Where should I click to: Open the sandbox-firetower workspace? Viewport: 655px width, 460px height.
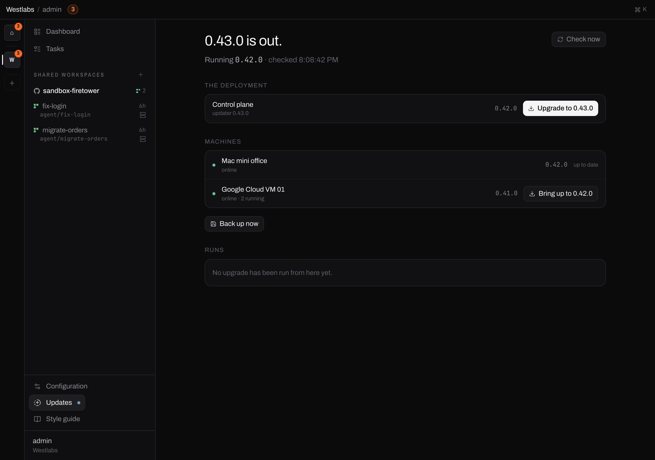pyautogui.click(x=90, y=91)
